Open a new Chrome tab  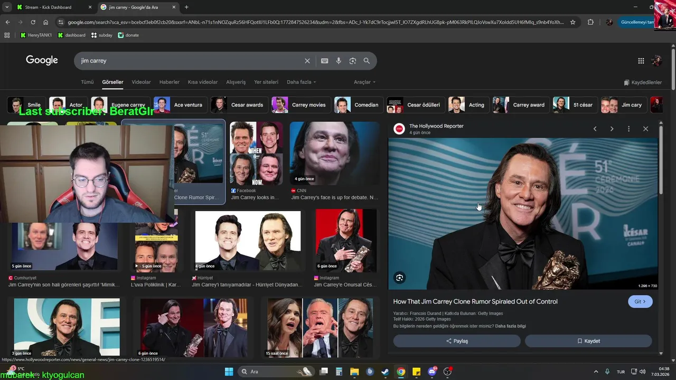tap(186, 7)
